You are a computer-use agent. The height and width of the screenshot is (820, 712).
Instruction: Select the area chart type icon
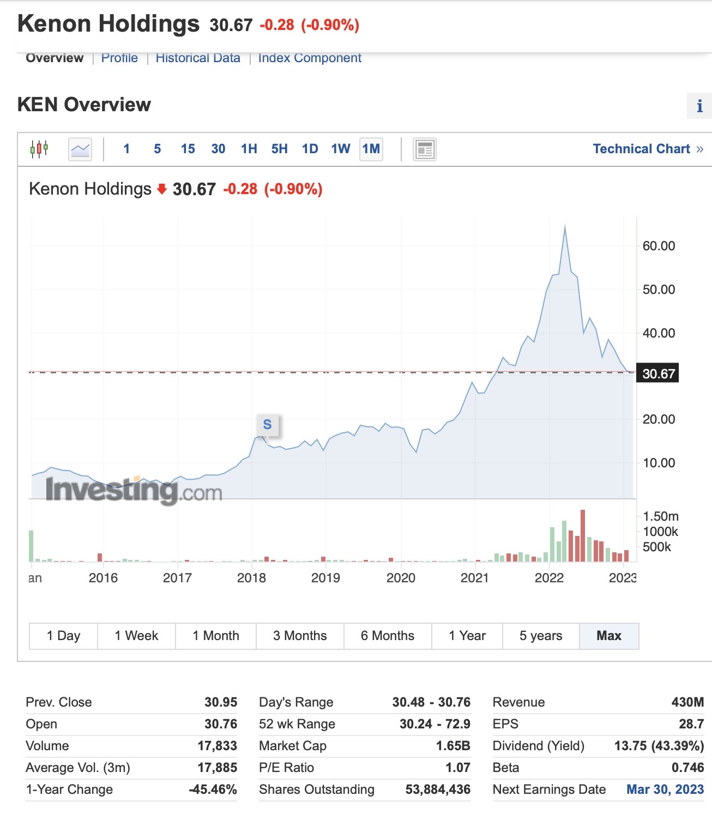pyautogui.click(x=80, y=149)
